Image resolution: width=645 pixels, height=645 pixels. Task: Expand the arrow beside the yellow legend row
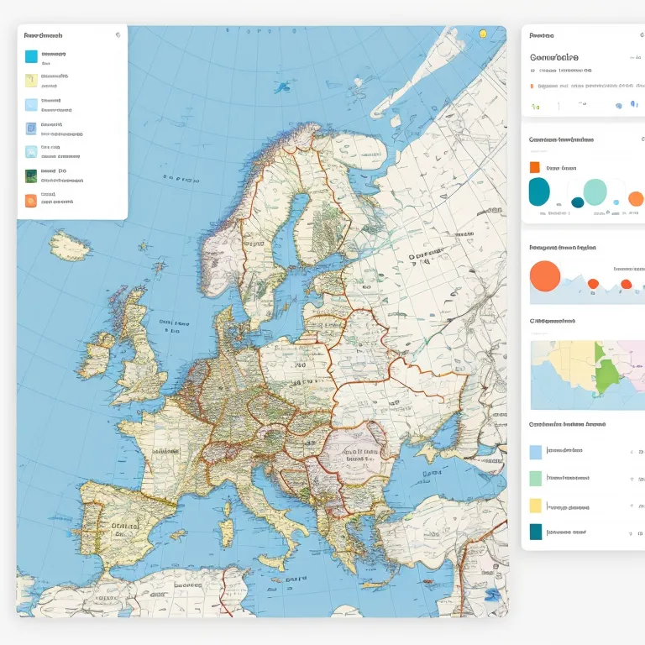(x=631, y=506)
